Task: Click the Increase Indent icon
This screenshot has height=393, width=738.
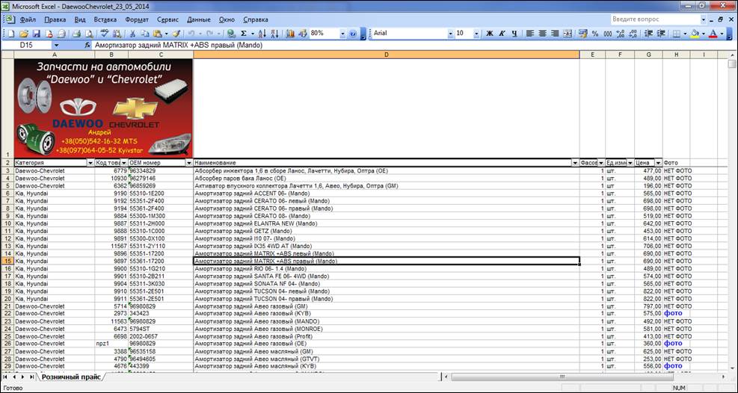Action: click(x=661, y=34)
